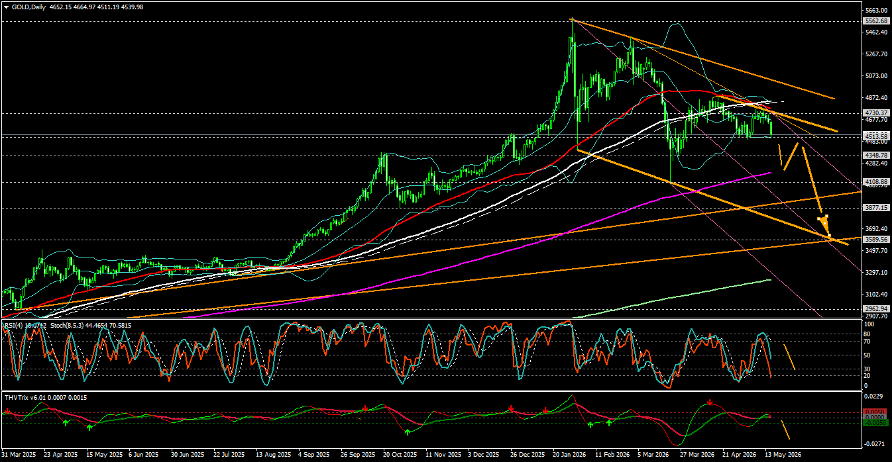Click the 31 Mar 2025 date label

tap(20, 455)
